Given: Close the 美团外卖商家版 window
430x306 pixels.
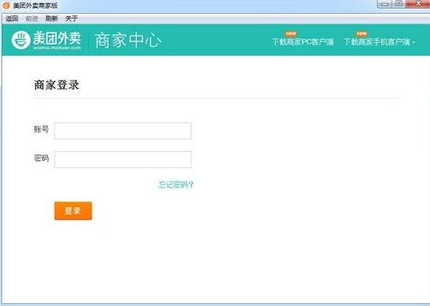Looking at the screenshot, I should tap(418, 4).
